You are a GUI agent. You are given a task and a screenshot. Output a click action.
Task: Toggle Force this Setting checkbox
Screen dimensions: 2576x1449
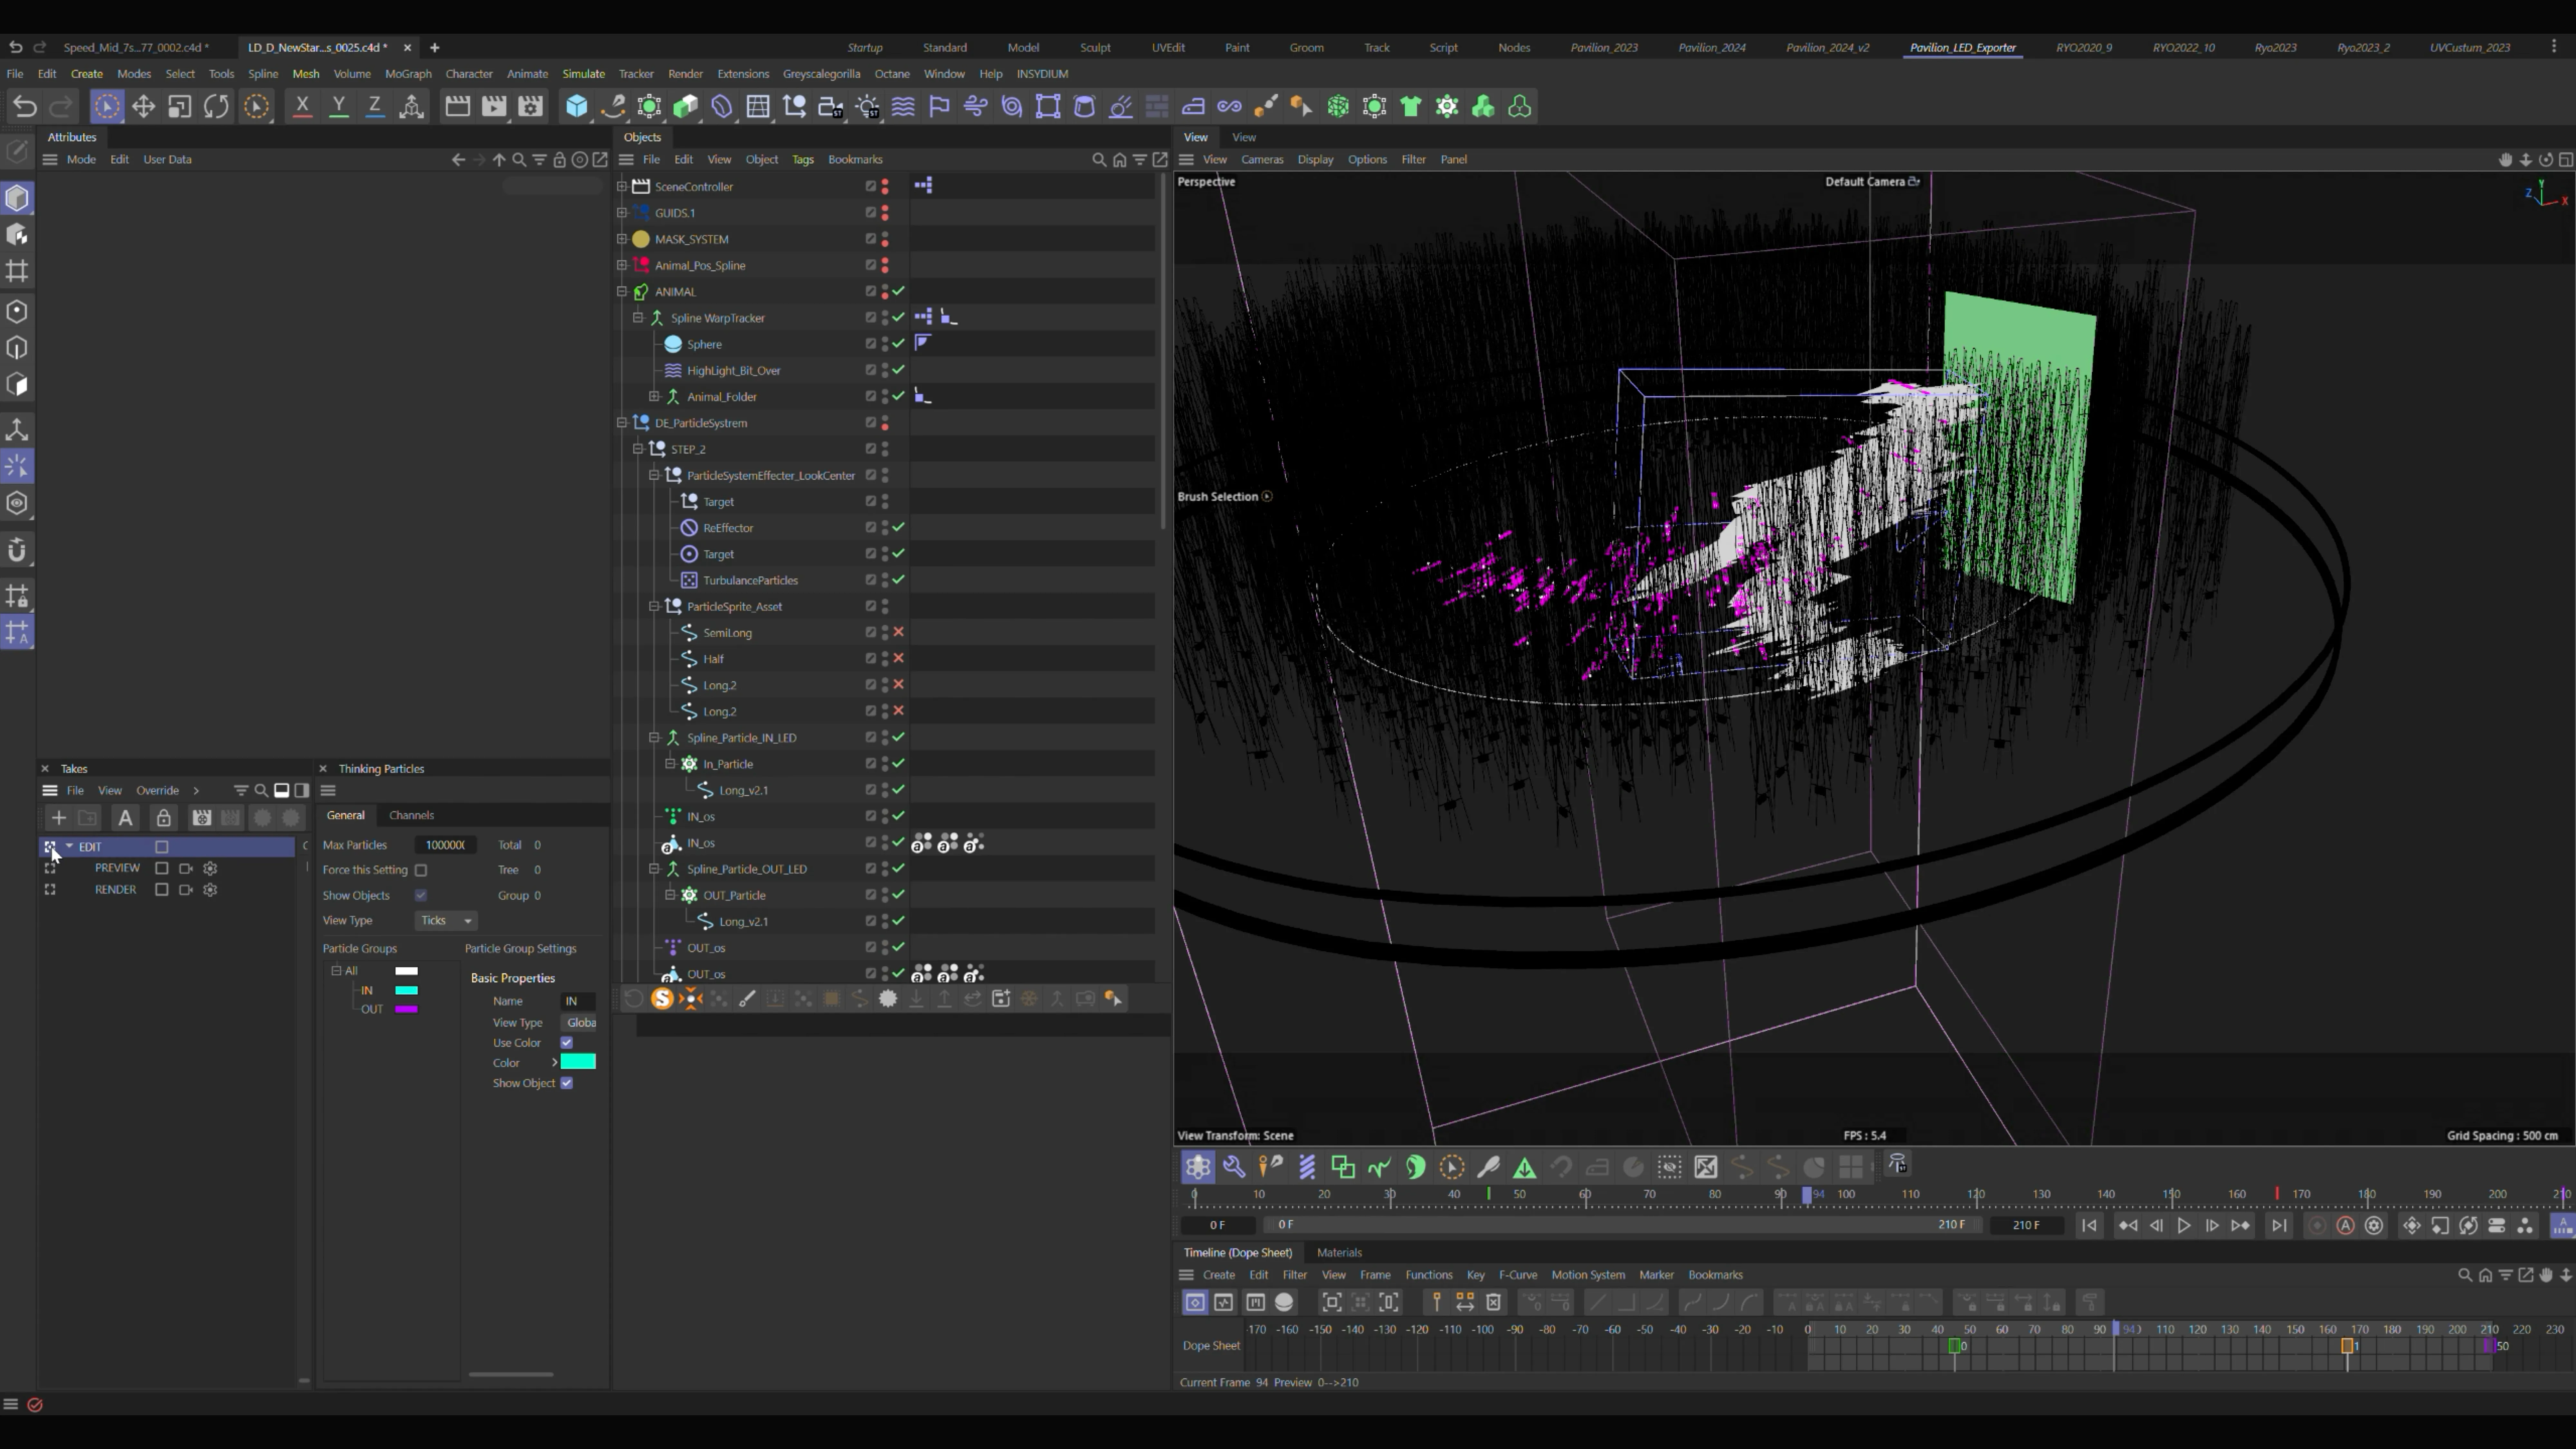pos(421,870)
